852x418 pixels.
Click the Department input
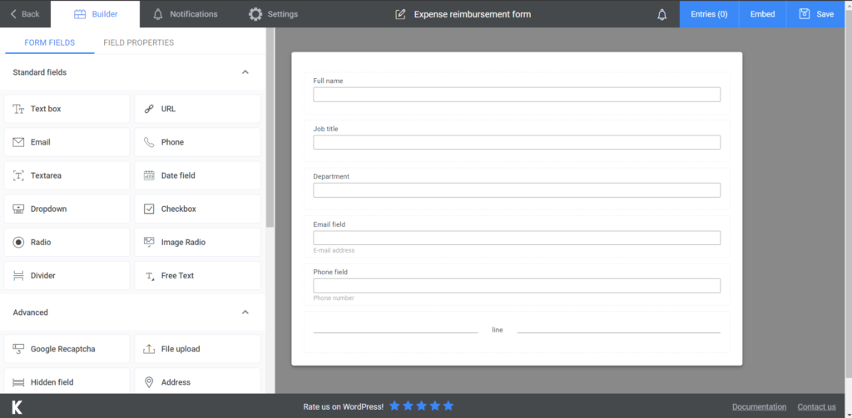tap(517, 190)
